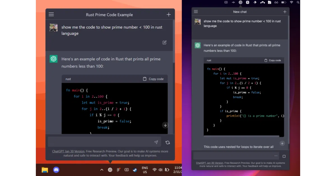Click plus icon in New chat window

click(x=285, y=12)
